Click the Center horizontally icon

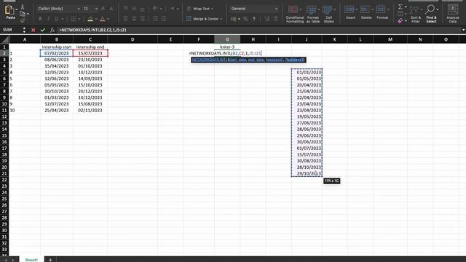coord(134,19)
